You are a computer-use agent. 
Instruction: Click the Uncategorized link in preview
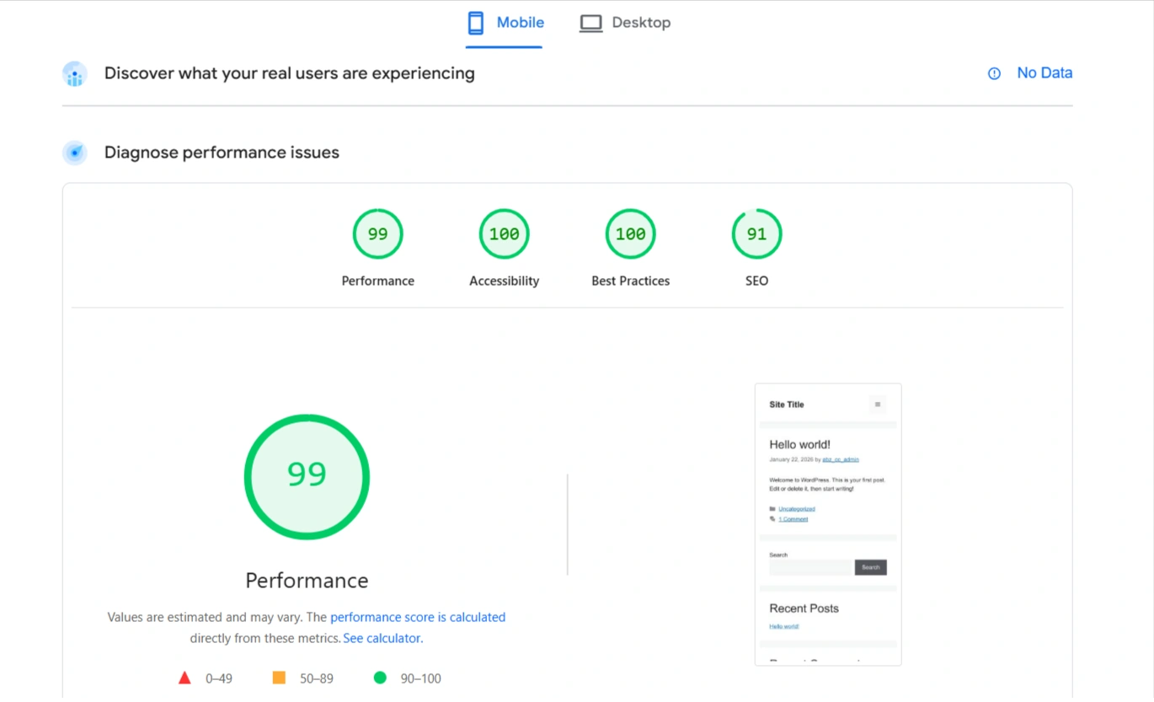pyautogui.click(x=796, y=509)
